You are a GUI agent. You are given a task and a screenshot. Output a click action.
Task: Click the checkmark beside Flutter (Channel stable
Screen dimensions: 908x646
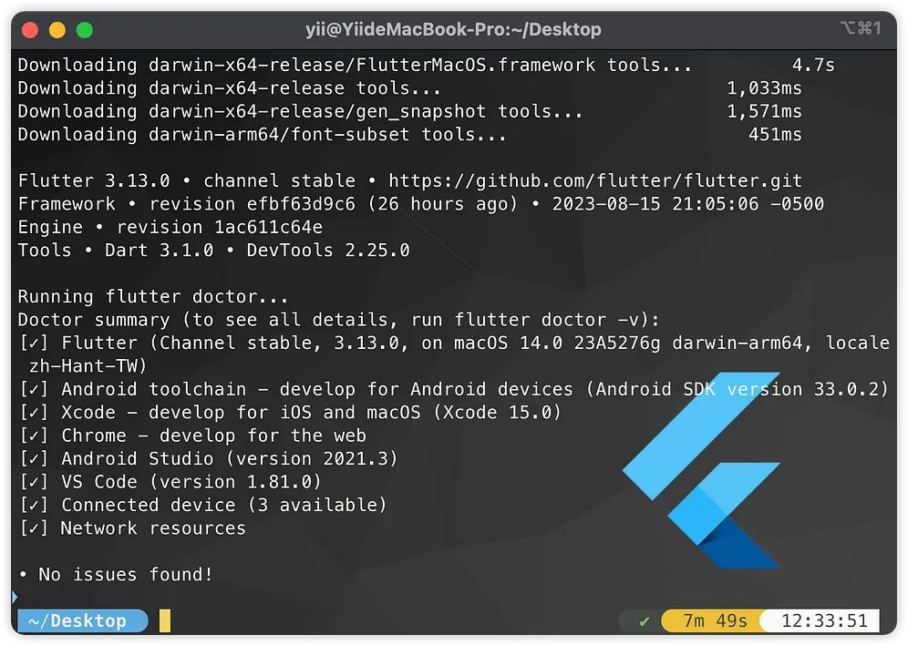[x=34, y=343]
